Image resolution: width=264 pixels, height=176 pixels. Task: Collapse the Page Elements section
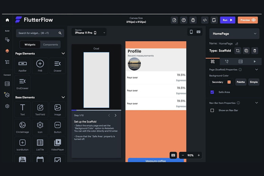(63, 53)
